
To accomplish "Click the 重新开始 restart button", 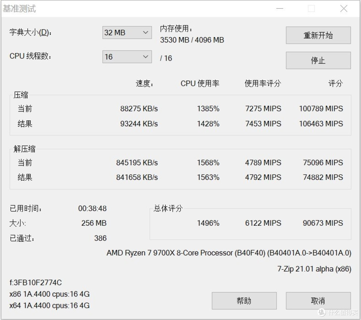I will (x=318, y=35).
